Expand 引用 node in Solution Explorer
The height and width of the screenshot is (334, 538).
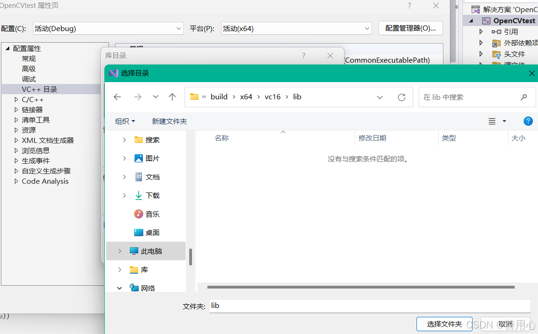click(481, 32)
